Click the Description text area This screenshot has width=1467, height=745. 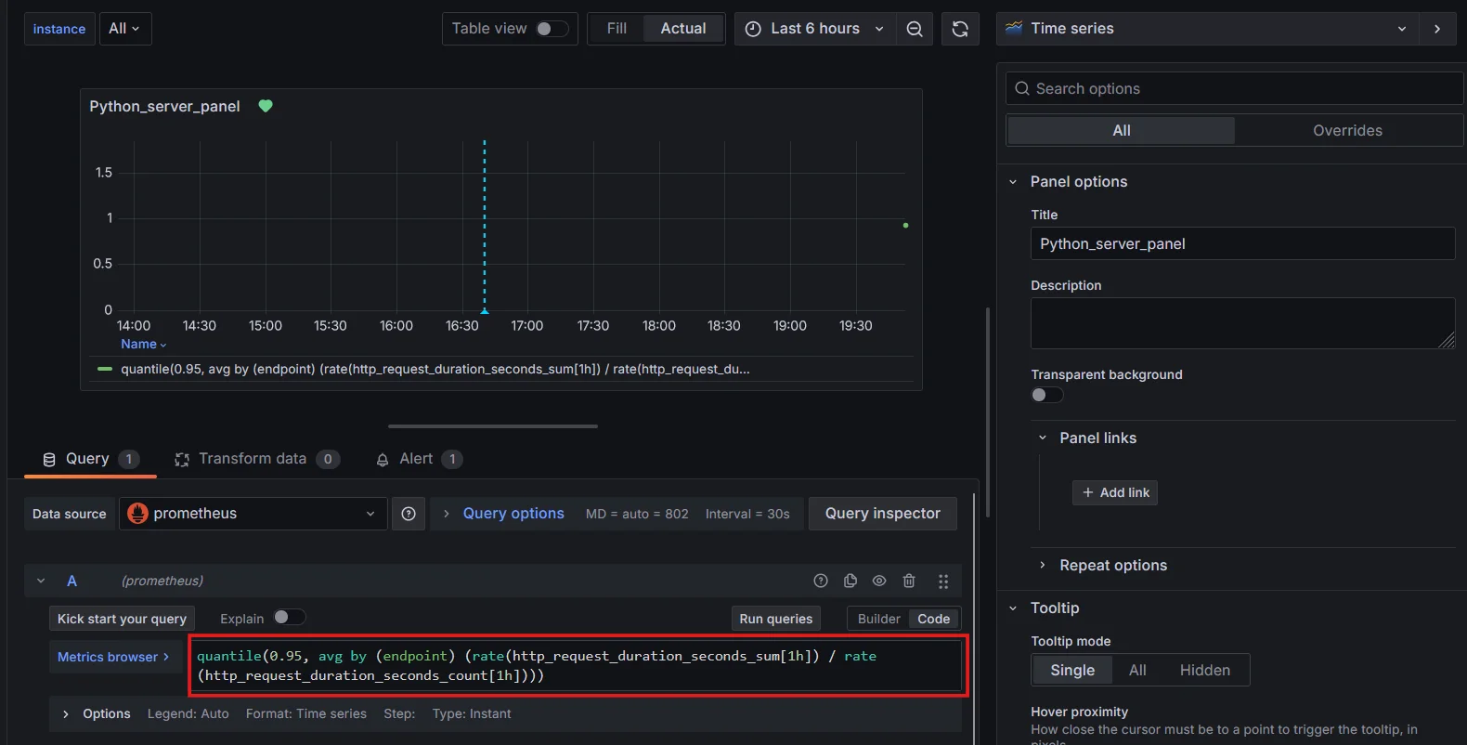coord(1242,323)
